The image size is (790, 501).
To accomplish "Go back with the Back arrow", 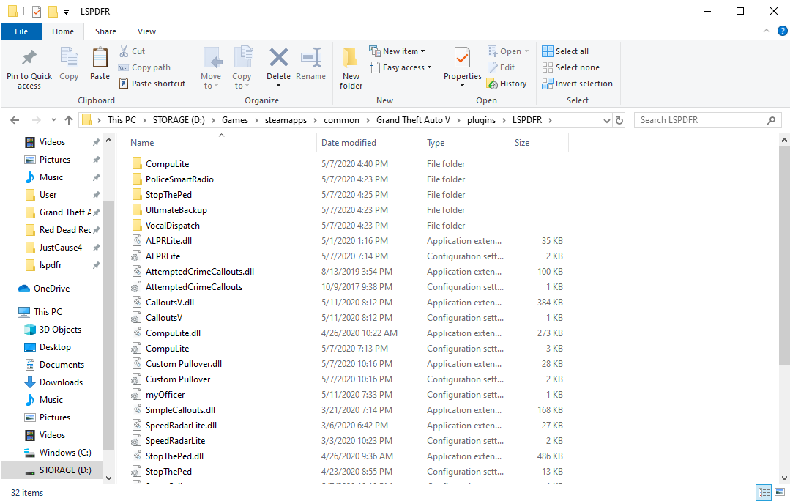I will 15,120.
